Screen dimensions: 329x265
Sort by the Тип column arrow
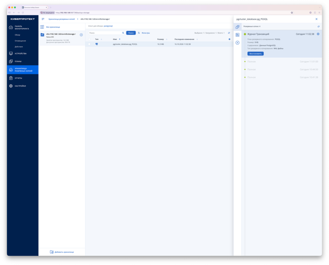[101, 39]
